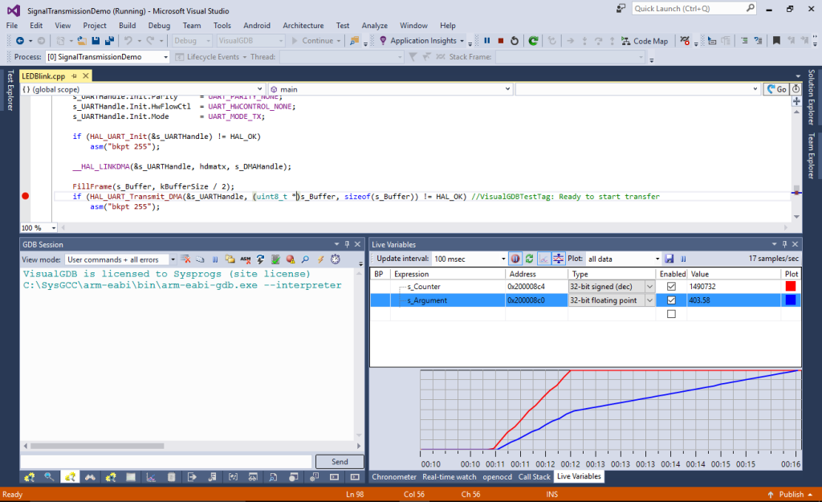The image size is (822, 502).
Task: Switch to the Chronometer tab
Action: 393,477
